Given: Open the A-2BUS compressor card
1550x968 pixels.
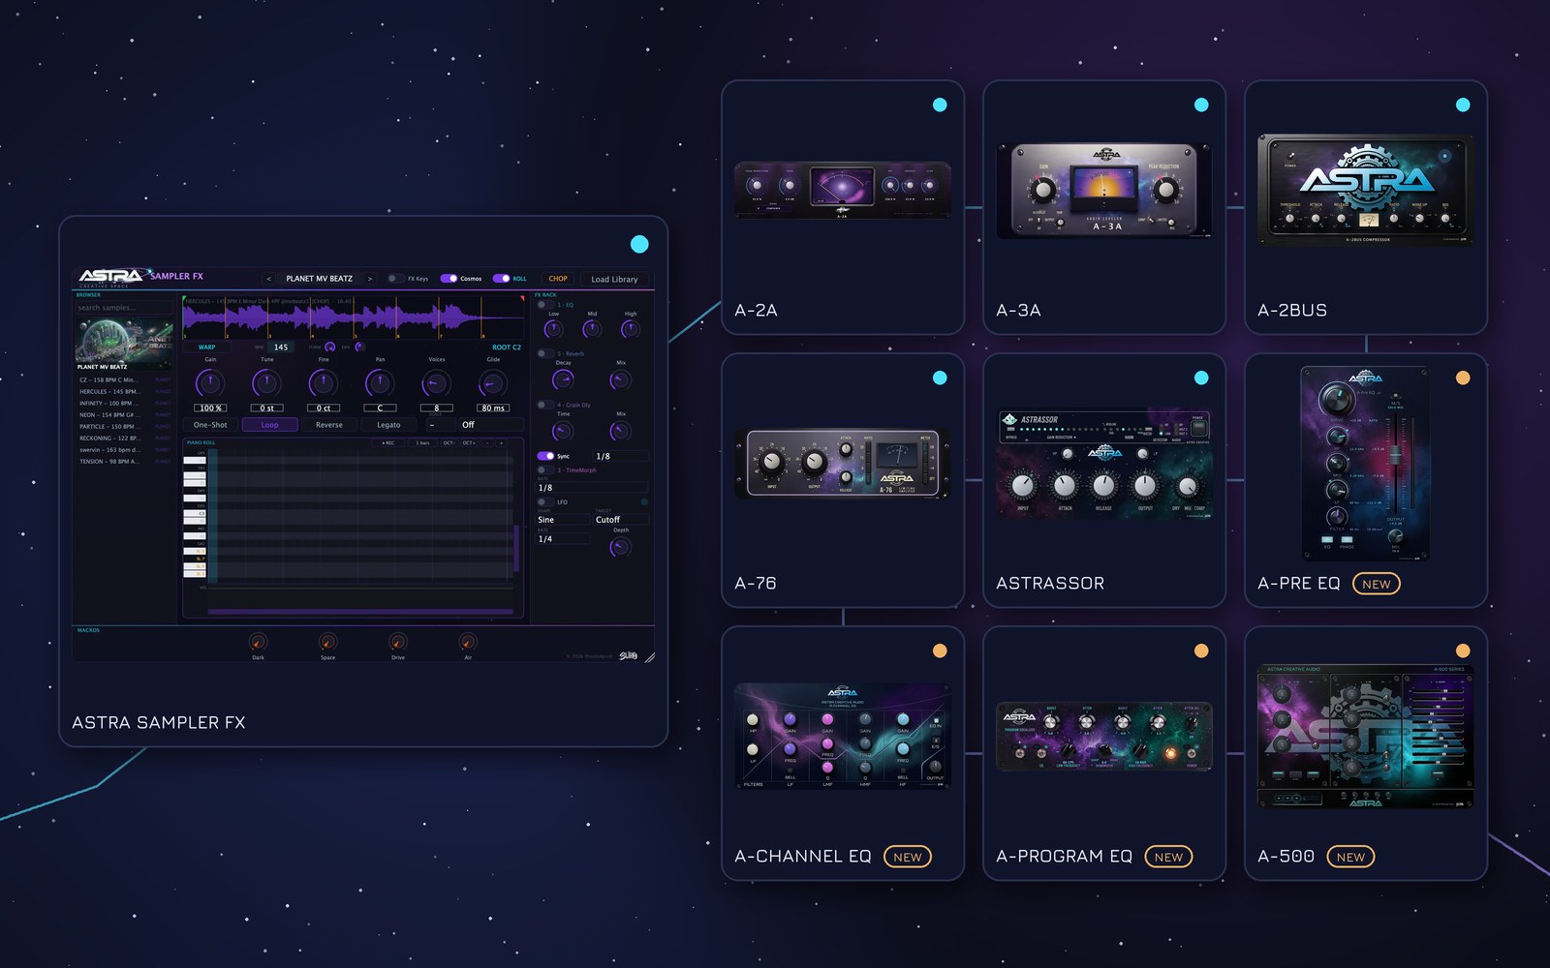Looking at the screenshot, I should tap(1366, 207).
